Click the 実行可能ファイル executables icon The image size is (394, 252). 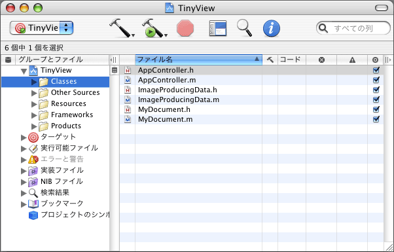click(33, 148)
